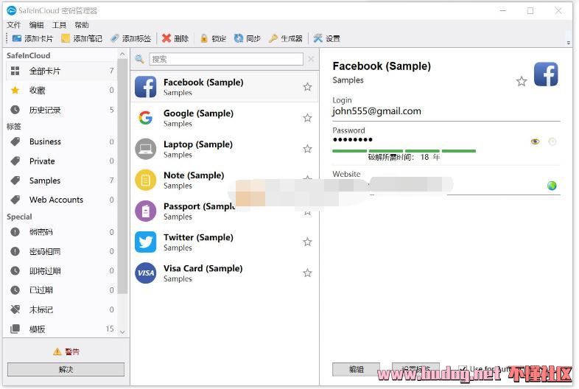Click the password strength bar
Viewport: 579px width, 389px height.
pos(404,151)
